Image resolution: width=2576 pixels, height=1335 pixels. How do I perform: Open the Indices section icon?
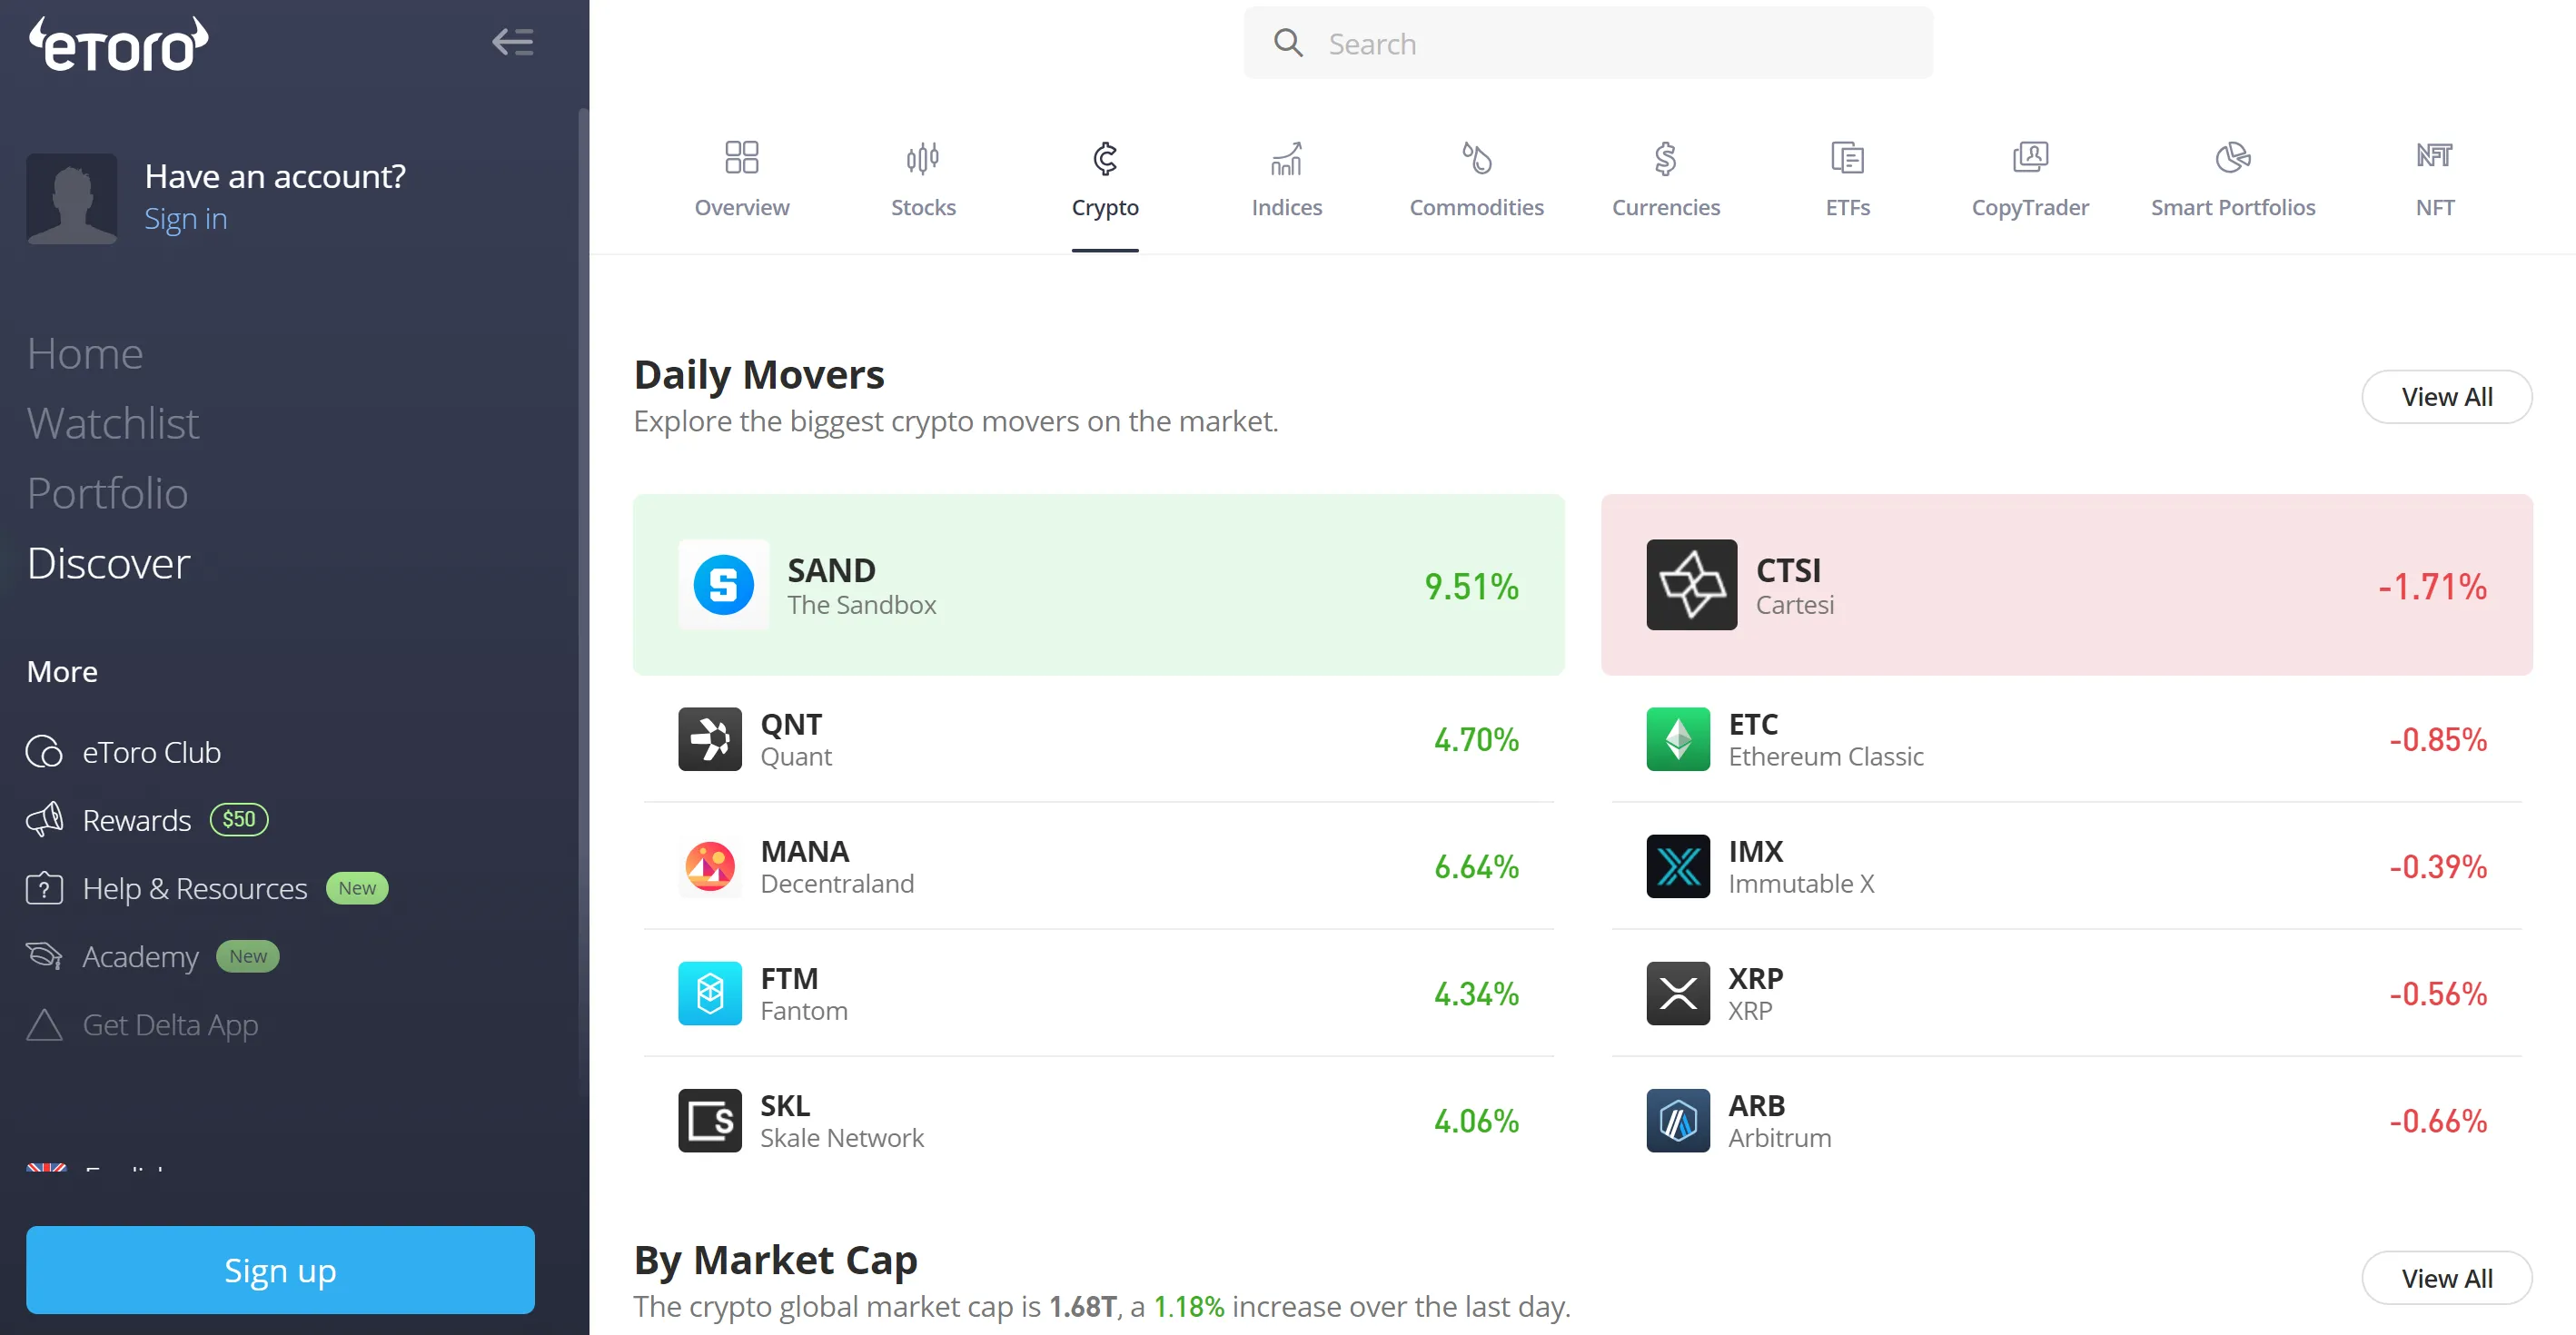tap(1286, 157)
